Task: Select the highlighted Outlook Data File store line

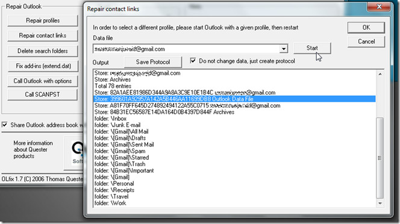Action: 234,99
